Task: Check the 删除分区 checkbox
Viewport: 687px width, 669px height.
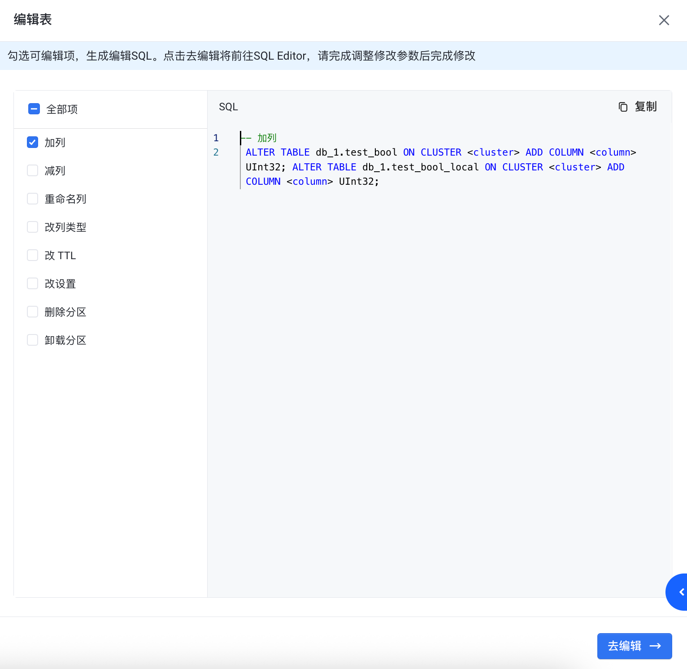Action: point(33,312)
